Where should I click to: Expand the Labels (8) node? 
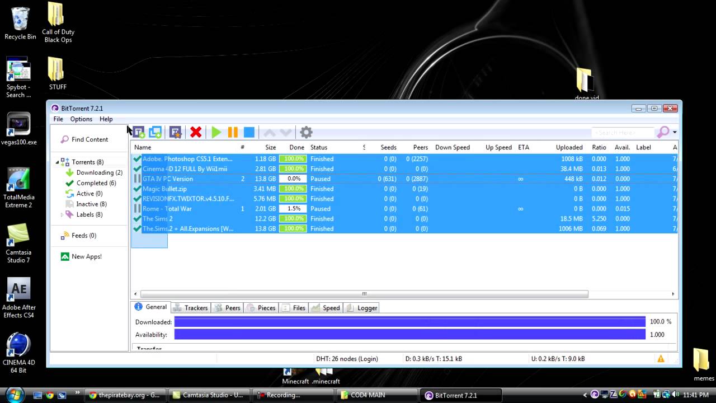click(62, 215)
